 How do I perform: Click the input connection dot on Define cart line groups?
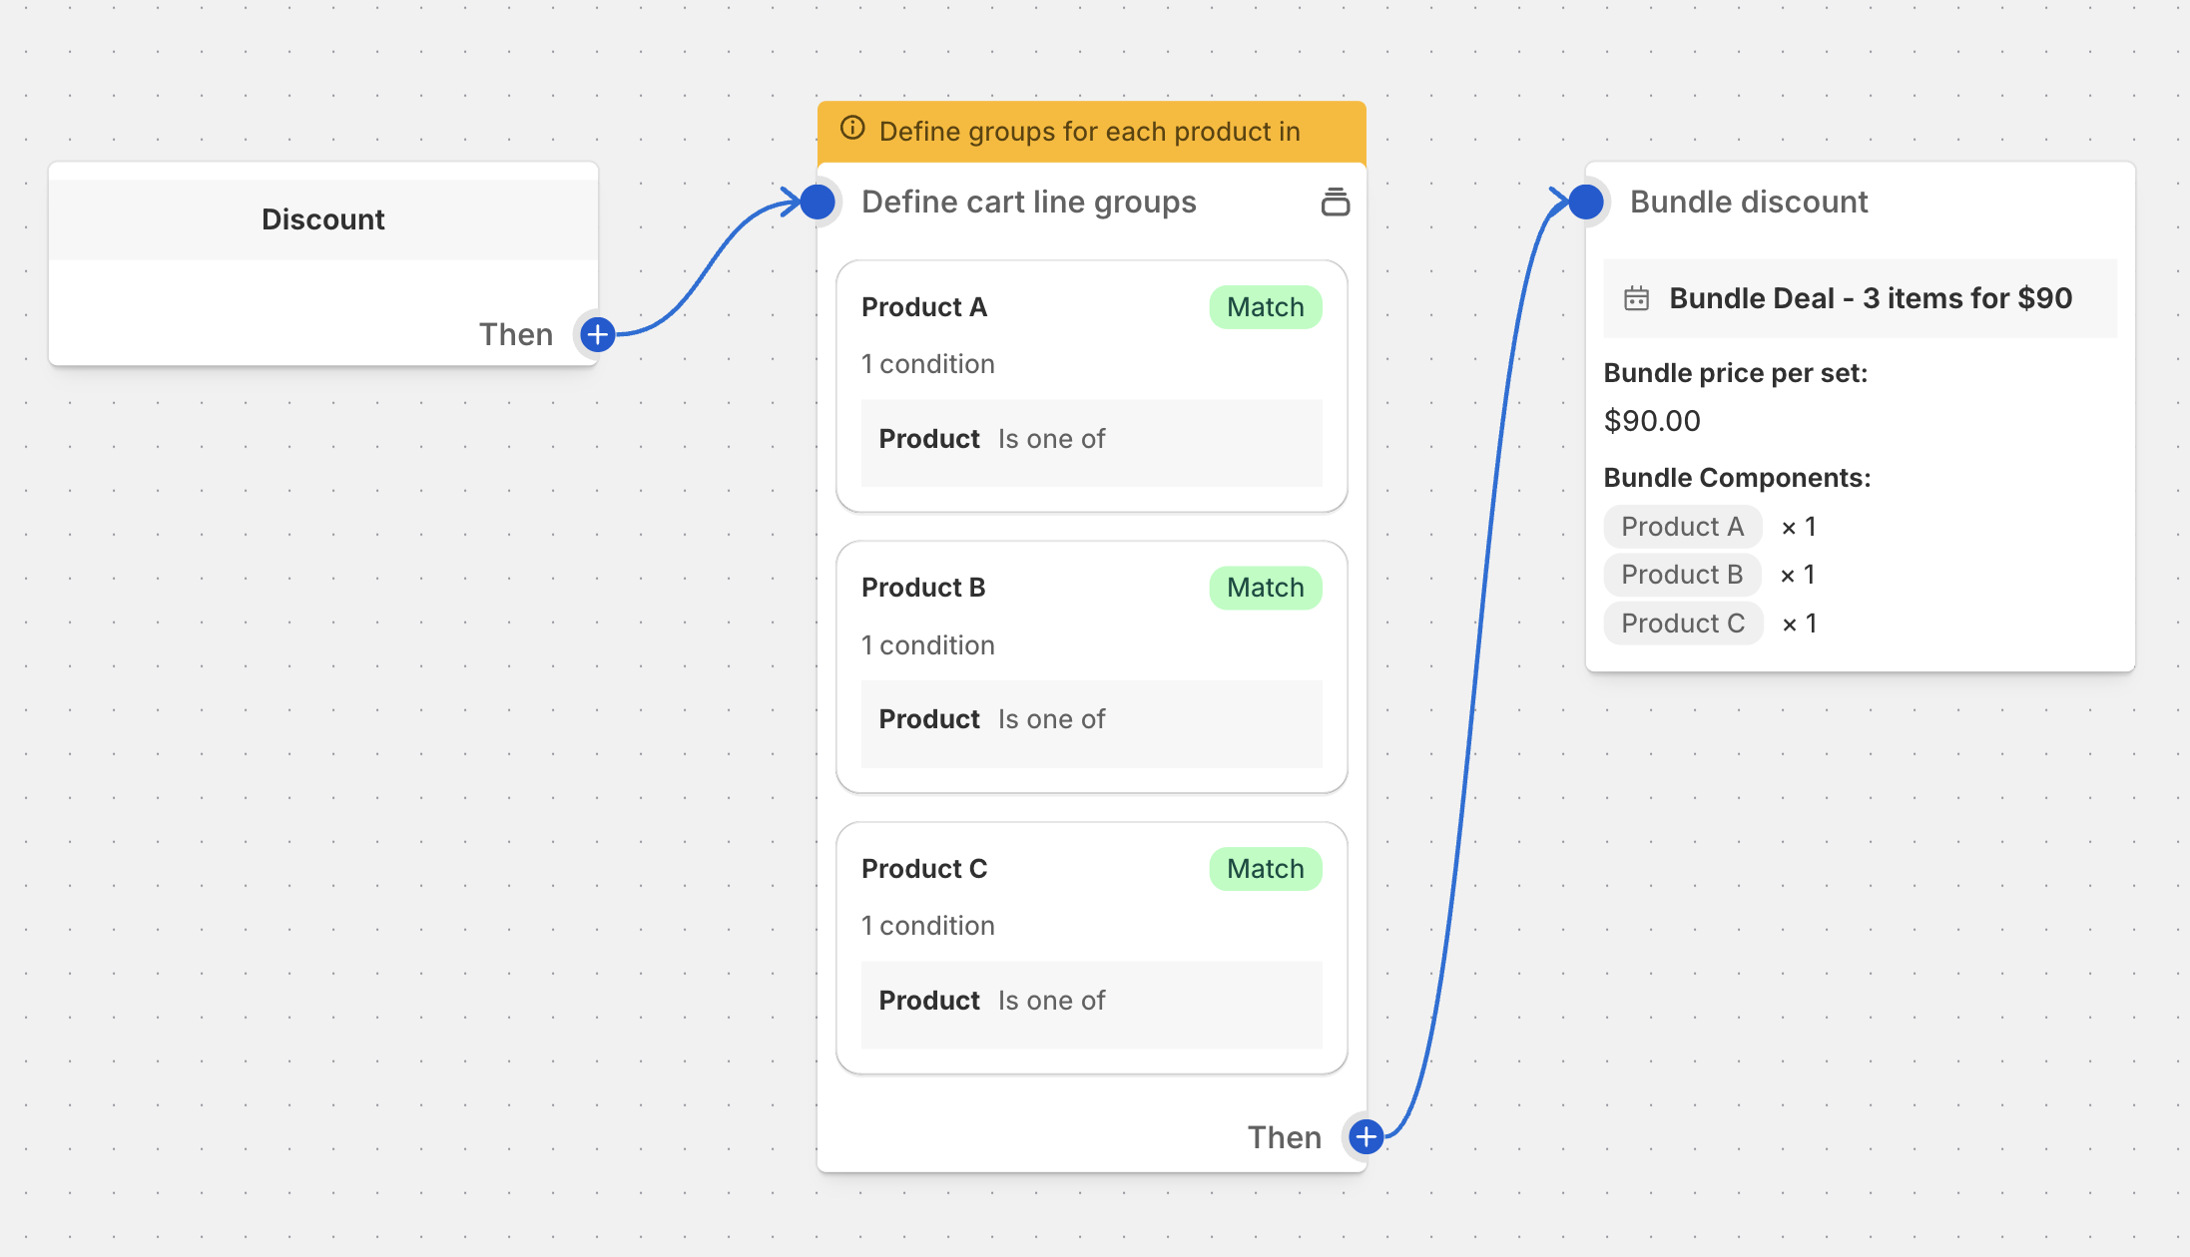tap(818, 201)
